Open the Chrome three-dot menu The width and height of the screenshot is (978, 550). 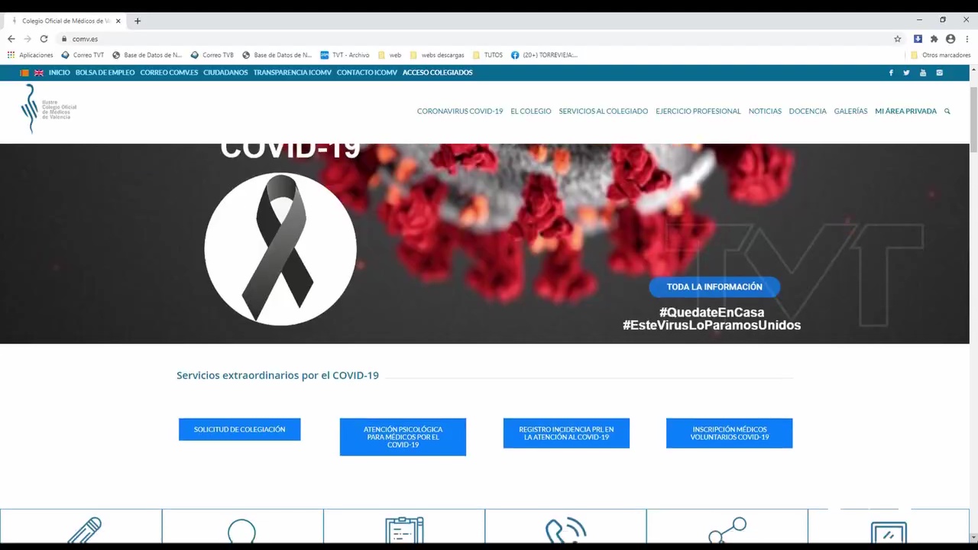click(x=967, y=39)
